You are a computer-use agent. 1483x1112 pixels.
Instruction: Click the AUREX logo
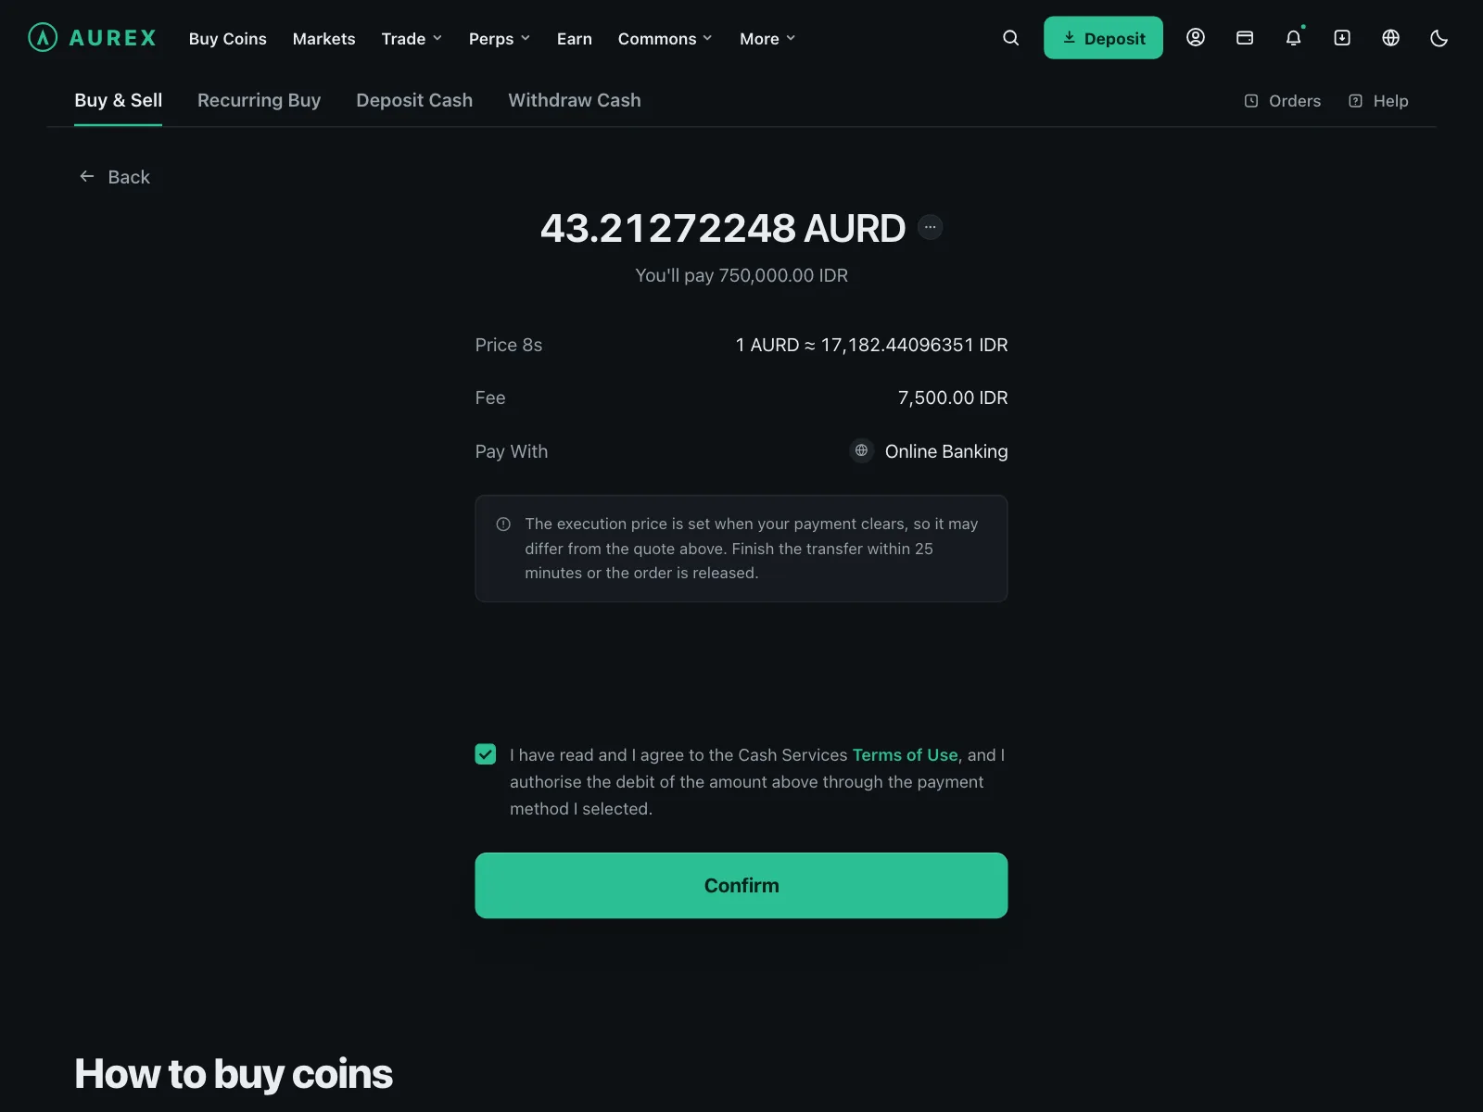pyautogui.click(x=92, y=38)
